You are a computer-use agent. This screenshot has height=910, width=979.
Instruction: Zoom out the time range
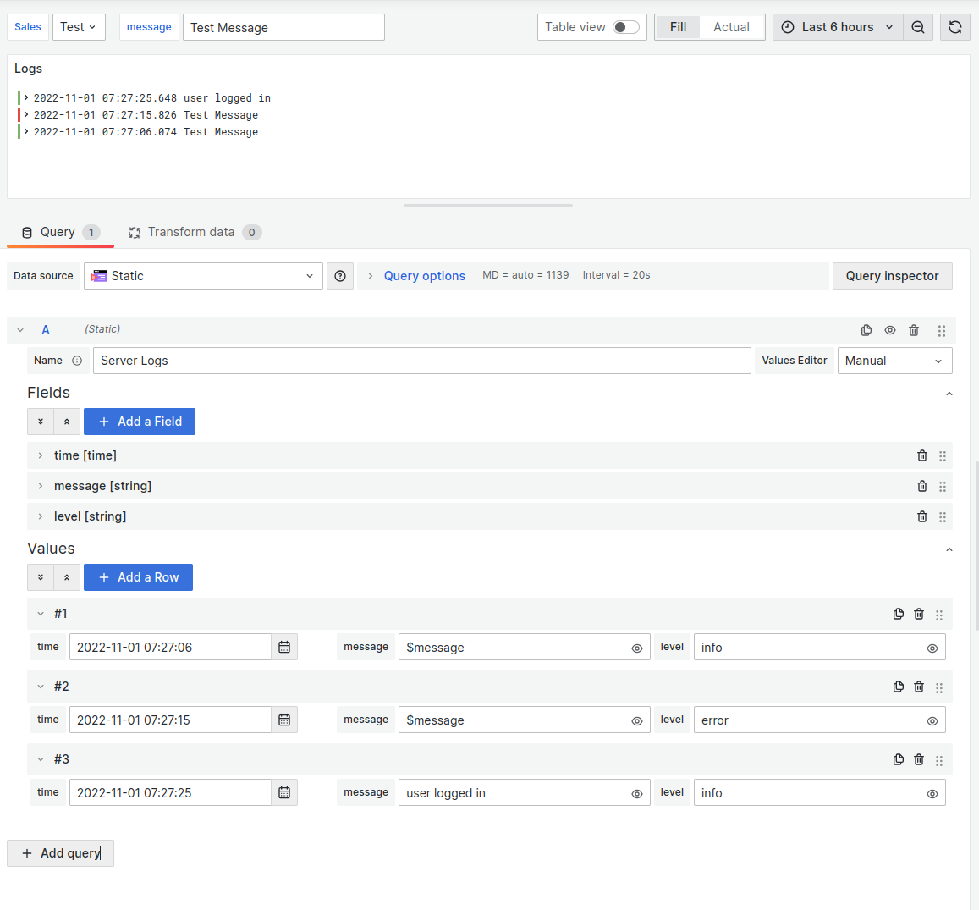918,26
